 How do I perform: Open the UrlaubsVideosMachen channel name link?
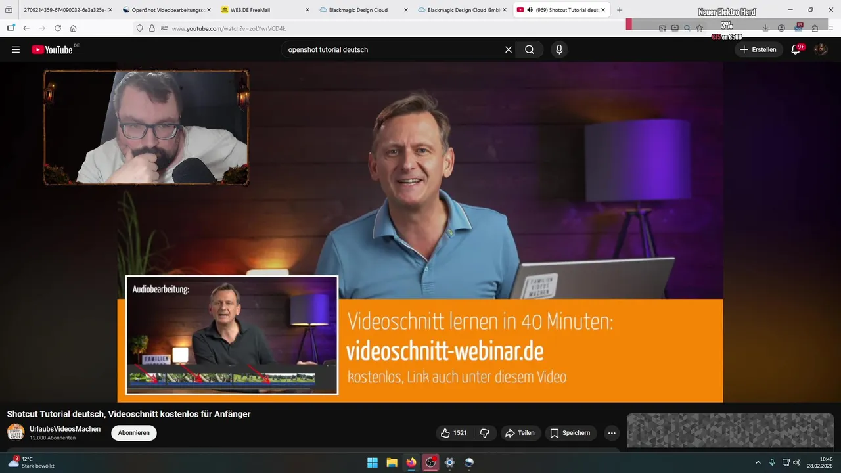point(65,429)
